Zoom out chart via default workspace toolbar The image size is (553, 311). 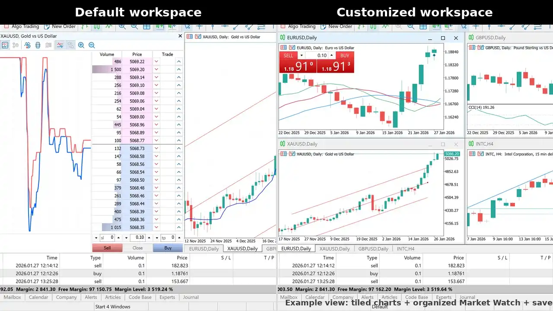[x=134, y=26]
